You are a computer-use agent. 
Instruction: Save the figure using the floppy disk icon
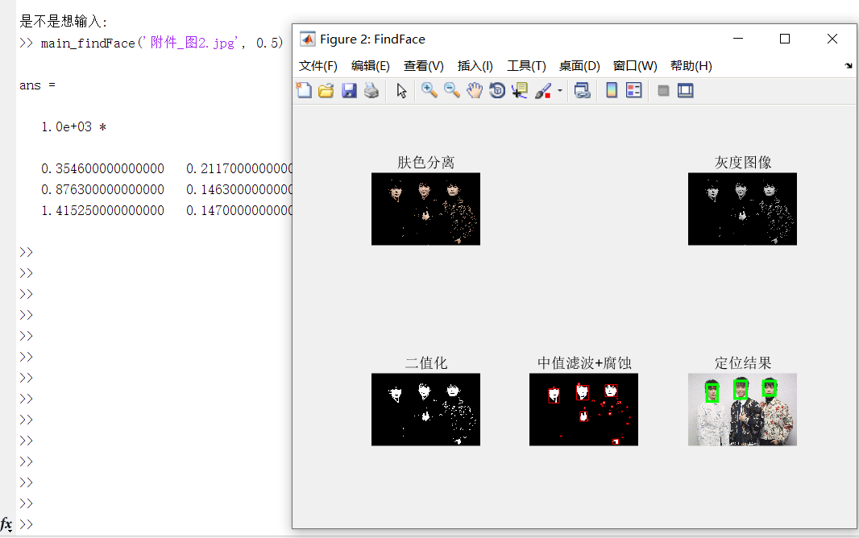pyautogui.click(x=349, y=90)
